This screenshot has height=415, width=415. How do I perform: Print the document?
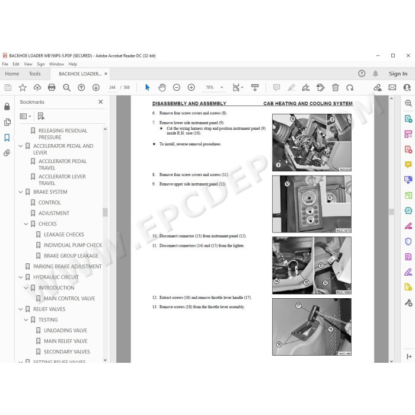pyautogui.click(x=52, y=87)
